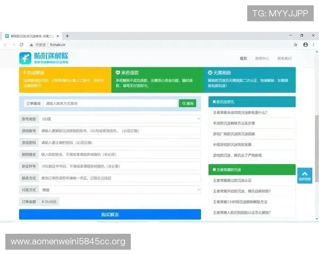
Task: Click the 订单查询 search input field
Action: coord(111,103)
